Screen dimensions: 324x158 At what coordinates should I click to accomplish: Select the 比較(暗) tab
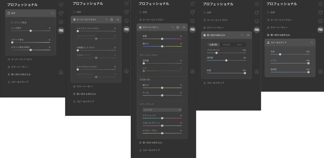tap(227, 45)
